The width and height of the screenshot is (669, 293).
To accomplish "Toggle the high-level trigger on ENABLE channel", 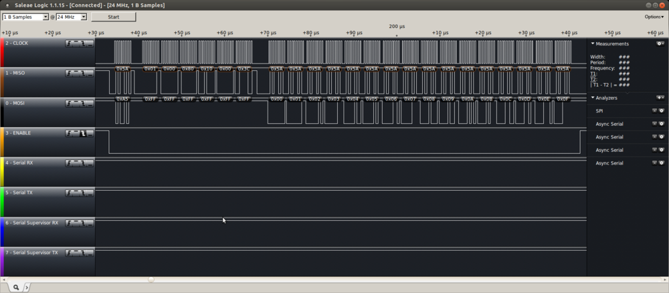I will tap(76, 134).
